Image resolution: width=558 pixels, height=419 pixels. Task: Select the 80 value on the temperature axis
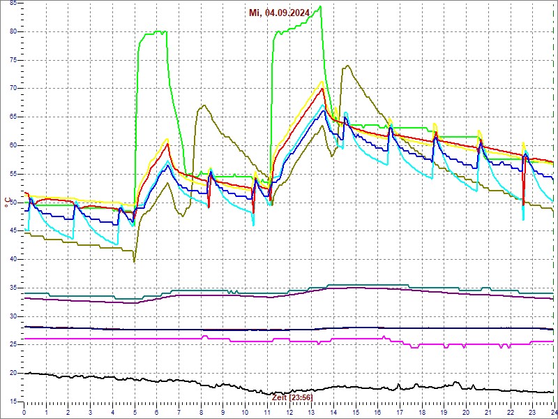point(13,31)
